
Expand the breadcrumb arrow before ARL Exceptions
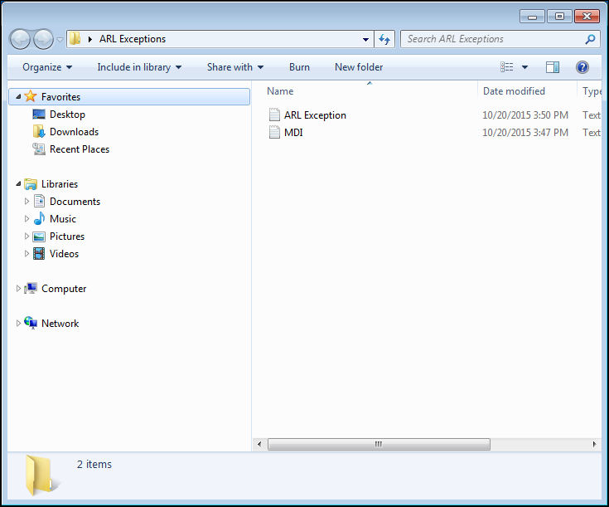click(x=90, y=39)
